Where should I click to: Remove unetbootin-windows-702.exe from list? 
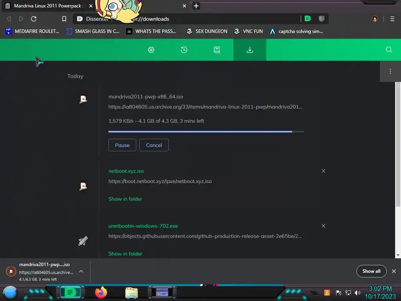[323, 226]
